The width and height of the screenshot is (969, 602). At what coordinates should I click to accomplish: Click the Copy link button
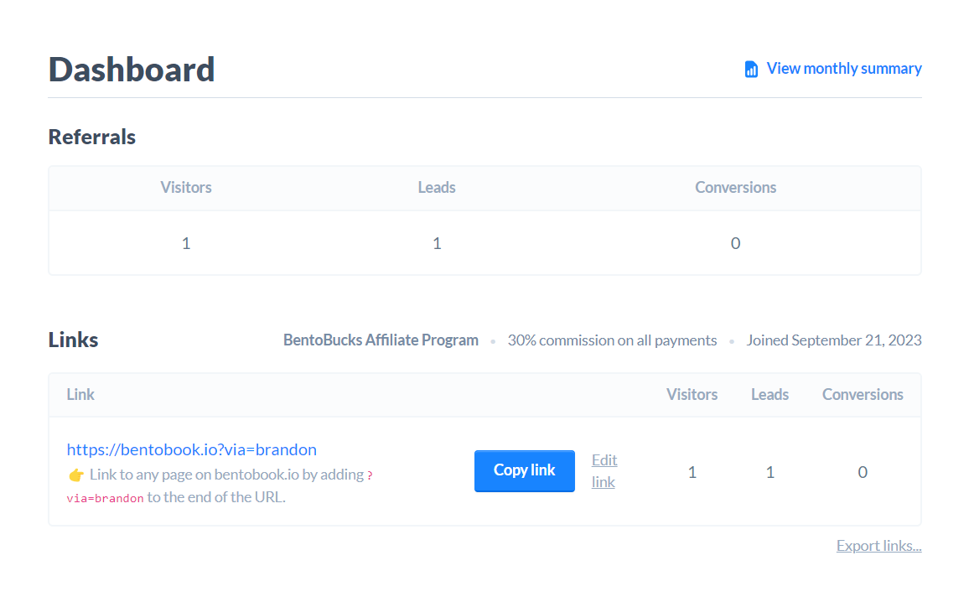point(524,471)
